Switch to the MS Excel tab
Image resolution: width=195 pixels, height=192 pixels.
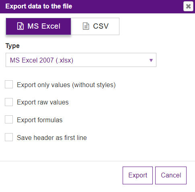point(38,26)
